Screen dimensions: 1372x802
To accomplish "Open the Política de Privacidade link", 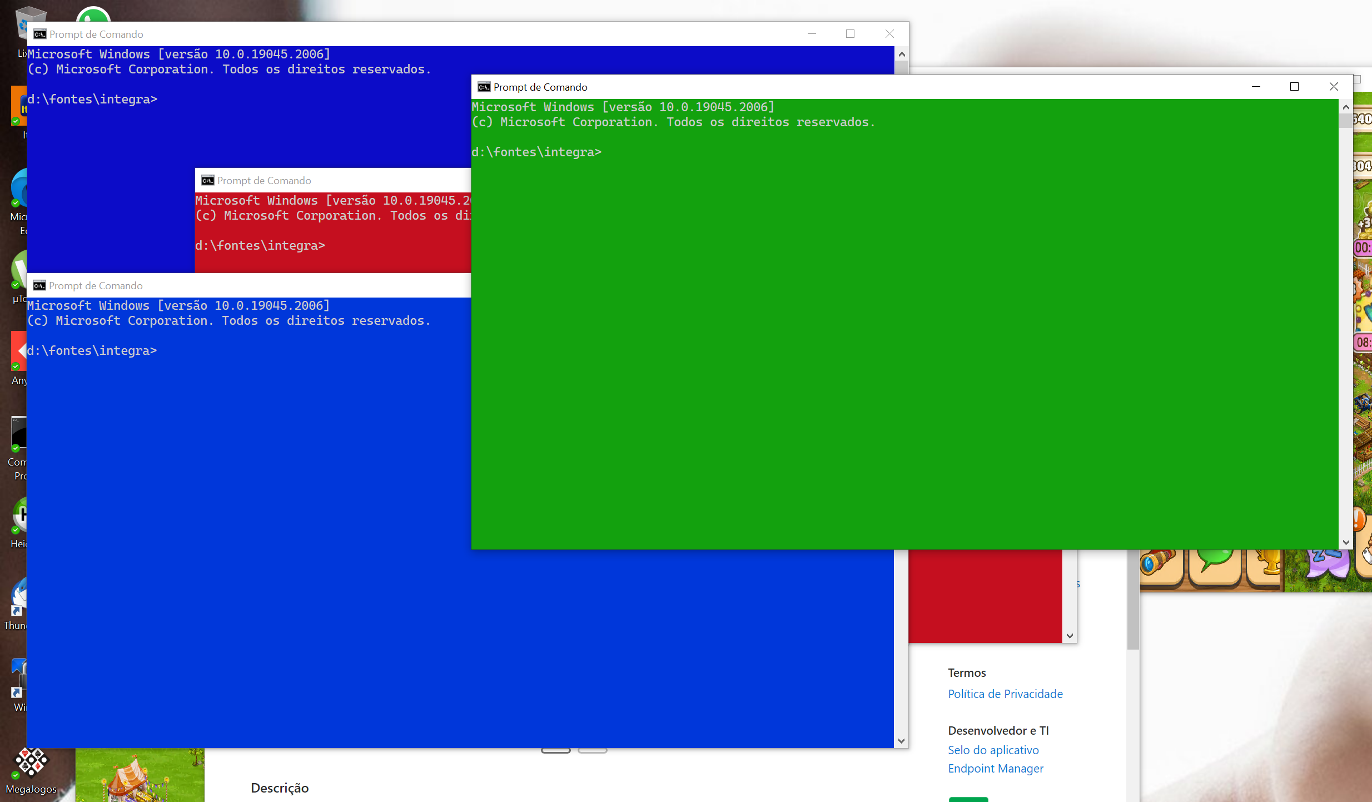I will 1005,694.
